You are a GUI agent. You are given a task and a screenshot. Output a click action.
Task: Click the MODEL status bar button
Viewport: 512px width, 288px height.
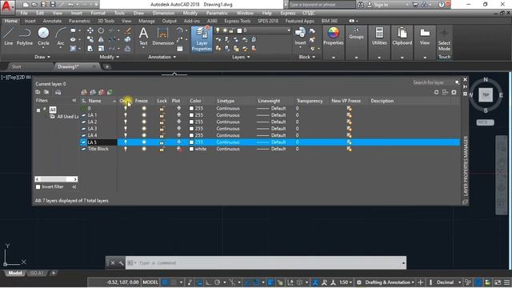click(x=150, y=282)
